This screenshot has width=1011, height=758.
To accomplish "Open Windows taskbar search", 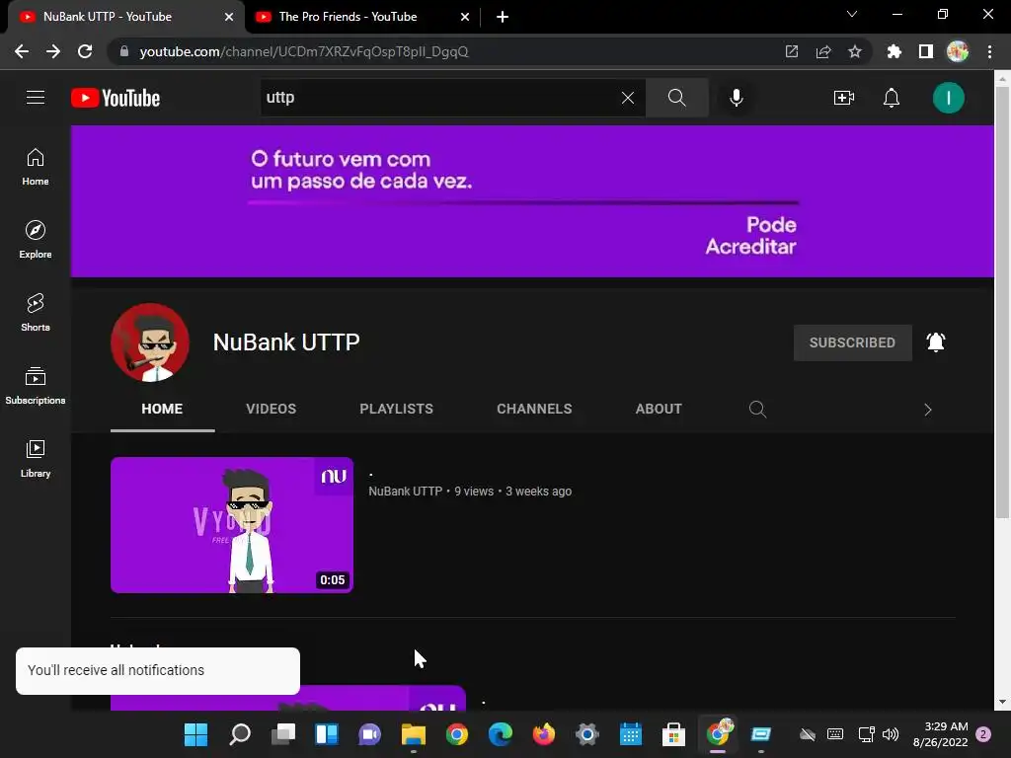I will pyautogui.click(x=240, y=734).
